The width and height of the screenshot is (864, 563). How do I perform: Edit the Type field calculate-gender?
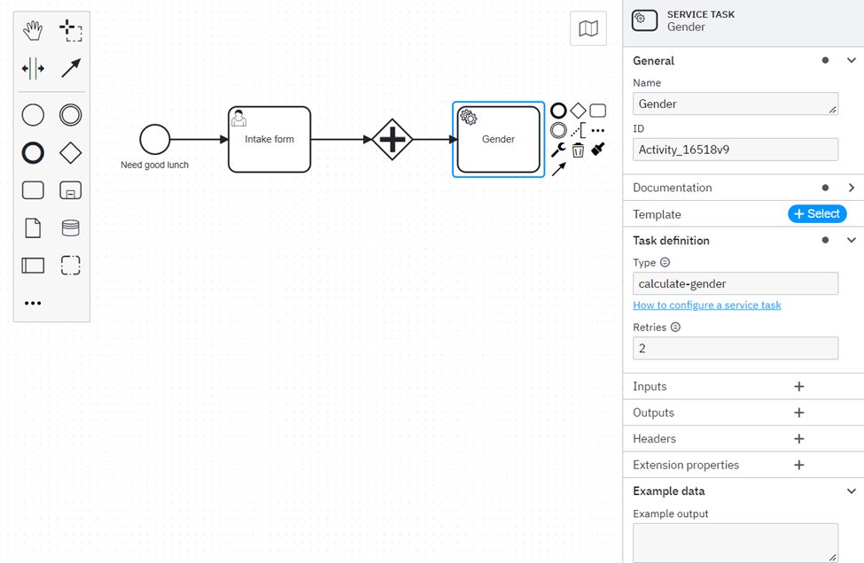735,283
